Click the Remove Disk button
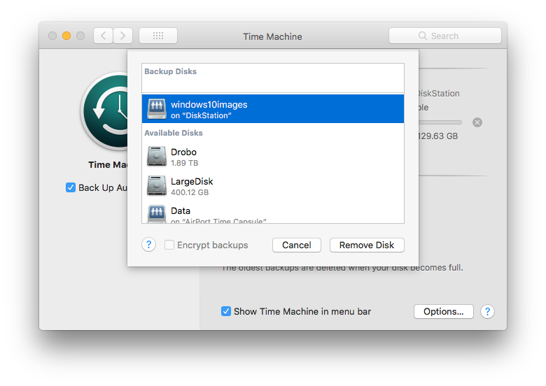 tap(367, 245)
